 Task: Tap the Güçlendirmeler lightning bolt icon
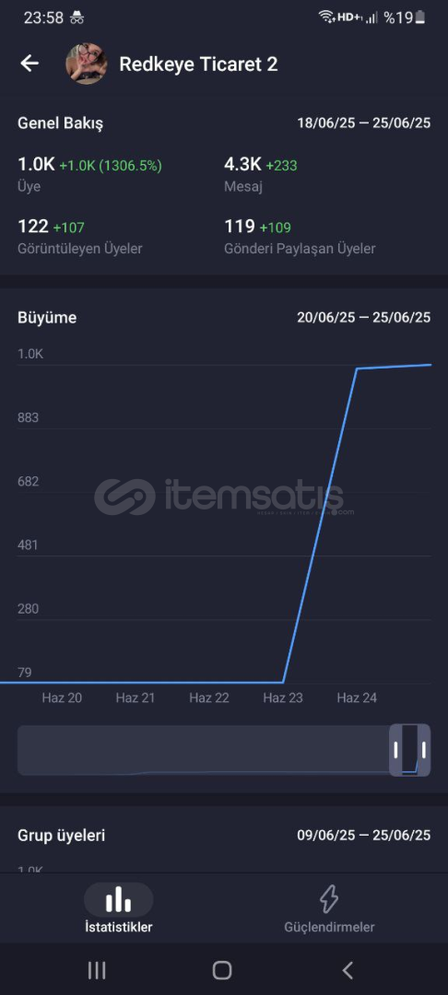(329, 899)
